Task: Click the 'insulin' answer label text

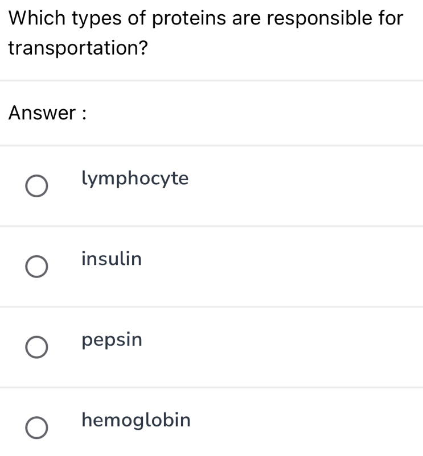Action: coord(112,259)
